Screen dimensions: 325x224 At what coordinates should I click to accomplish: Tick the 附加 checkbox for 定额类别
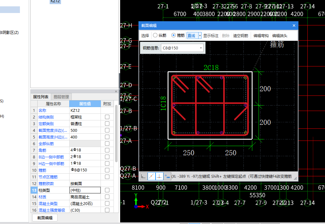coord(107,124)
